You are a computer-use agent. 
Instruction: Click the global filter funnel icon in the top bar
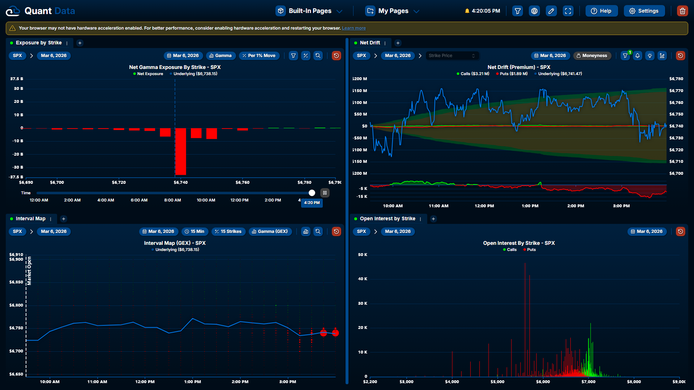click(x=518, y=11)
